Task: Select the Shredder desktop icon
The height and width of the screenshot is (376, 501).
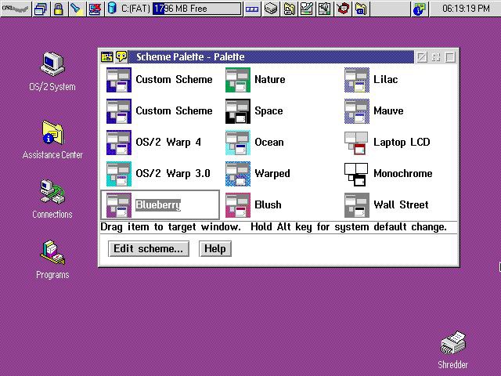Action: tap(452, 350)
